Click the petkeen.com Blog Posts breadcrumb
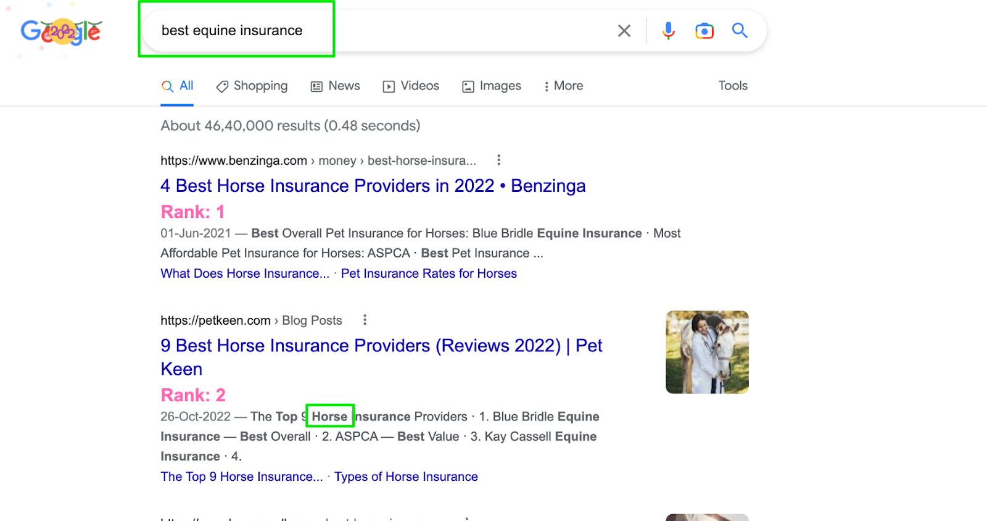The width and height of the screenshot is (987, 521). tap(251, 320)
